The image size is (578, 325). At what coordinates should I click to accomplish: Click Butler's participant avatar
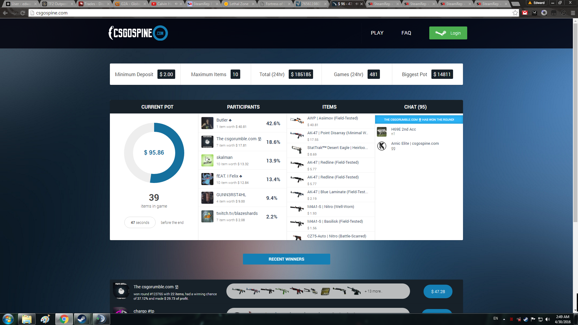tap(207, 123)
